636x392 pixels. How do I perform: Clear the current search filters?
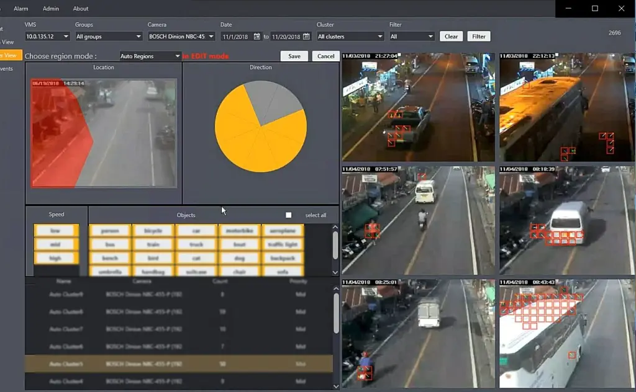(451, 37)
